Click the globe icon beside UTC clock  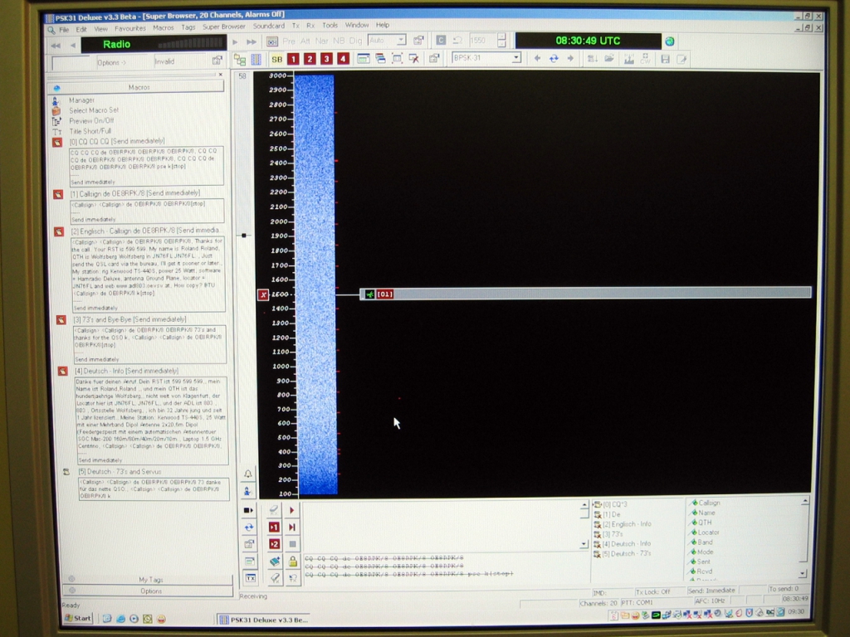670,41
